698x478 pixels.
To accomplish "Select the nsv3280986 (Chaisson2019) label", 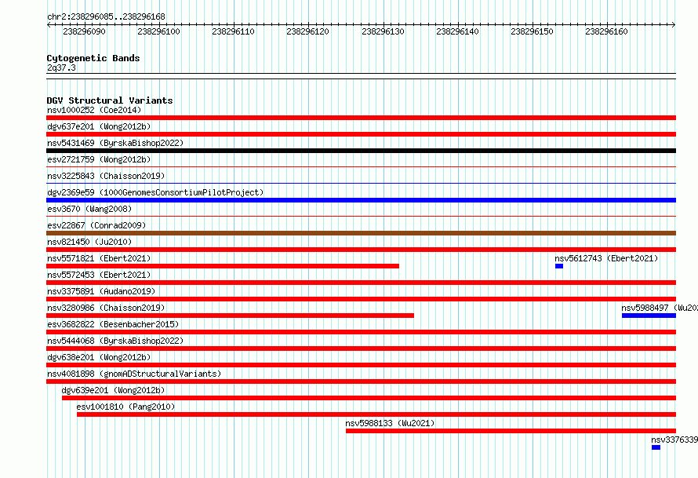I will tap(106, 308).
